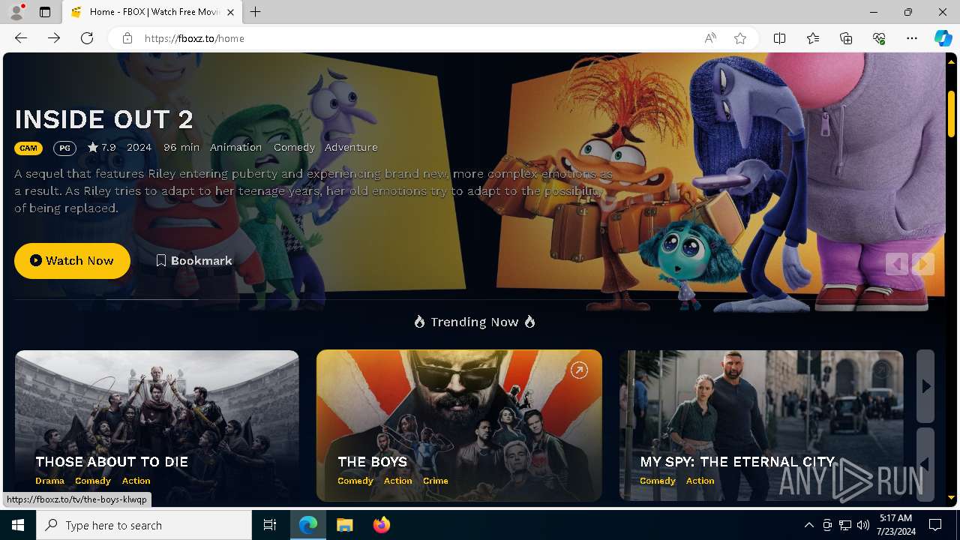Close the FBOX Home tab
The image size is (960, 540).
[230, 12]
